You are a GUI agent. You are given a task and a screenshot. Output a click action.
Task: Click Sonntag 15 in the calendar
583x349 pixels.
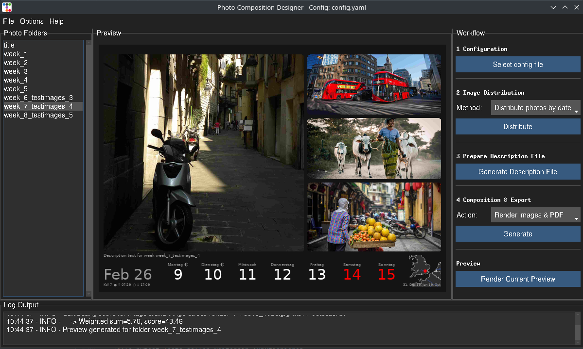coord(386,272)
